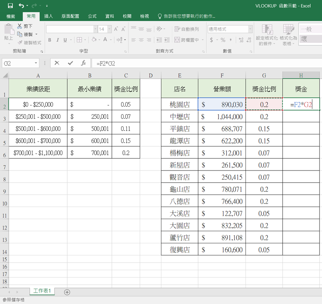Expand the Name Box dropdown arrow
Image resolution: width=322 pixels, height=304 pixels.
tap(36, 63)
